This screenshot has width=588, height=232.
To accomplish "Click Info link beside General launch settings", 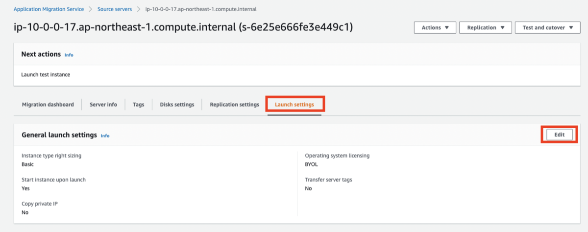I will click(105, 136).
